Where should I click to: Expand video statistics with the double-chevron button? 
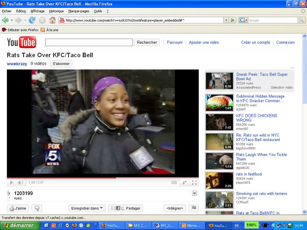(x=194, y=193)
